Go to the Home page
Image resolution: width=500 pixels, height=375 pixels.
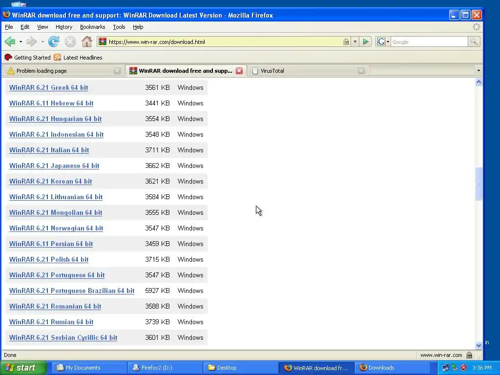[86, 42]
